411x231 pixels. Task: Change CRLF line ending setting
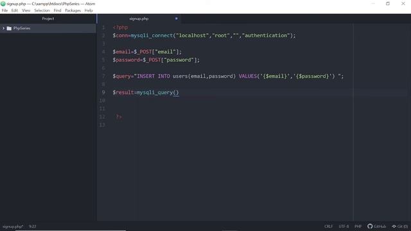pos(328,227)
